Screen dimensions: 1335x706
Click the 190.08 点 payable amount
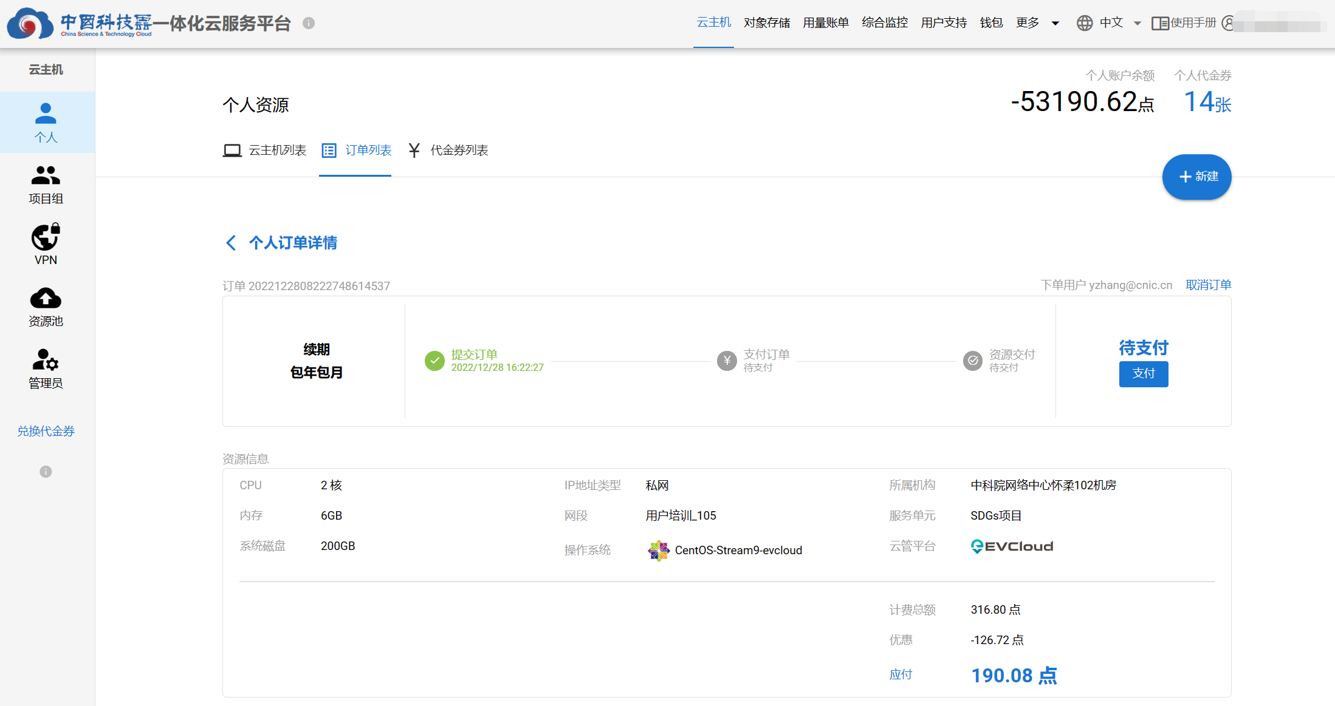(x=1014, y=676)
